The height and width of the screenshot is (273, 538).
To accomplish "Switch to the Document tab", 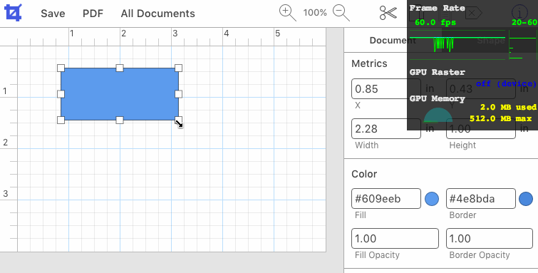I will [x=393, y=41].
